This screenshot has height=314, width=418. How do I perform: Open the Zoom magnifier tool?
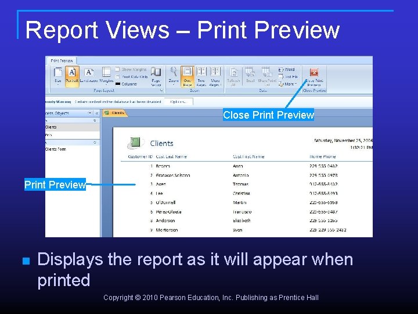click(174, 76)
